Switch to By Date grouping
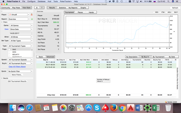The image size is (181, 113). (x=172, y=57)
